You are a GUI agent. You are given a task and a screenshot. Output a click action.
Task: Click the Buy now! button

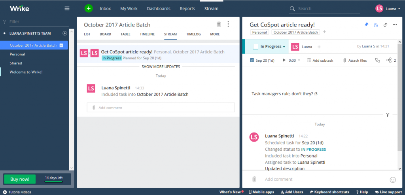pyautogui.click(x=20, y=179)
